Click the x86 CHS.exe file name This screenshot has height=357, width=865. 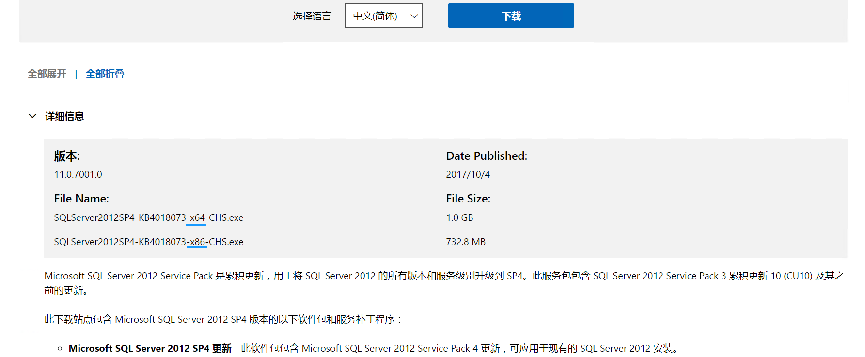pyautogui.click(x=149, y=242)
